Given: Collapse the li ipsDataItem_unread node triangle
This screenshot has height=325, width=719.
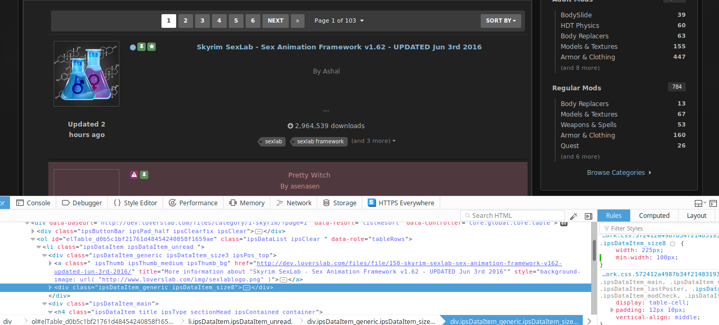Looking at the screenshot, I should tap(39, 247).
